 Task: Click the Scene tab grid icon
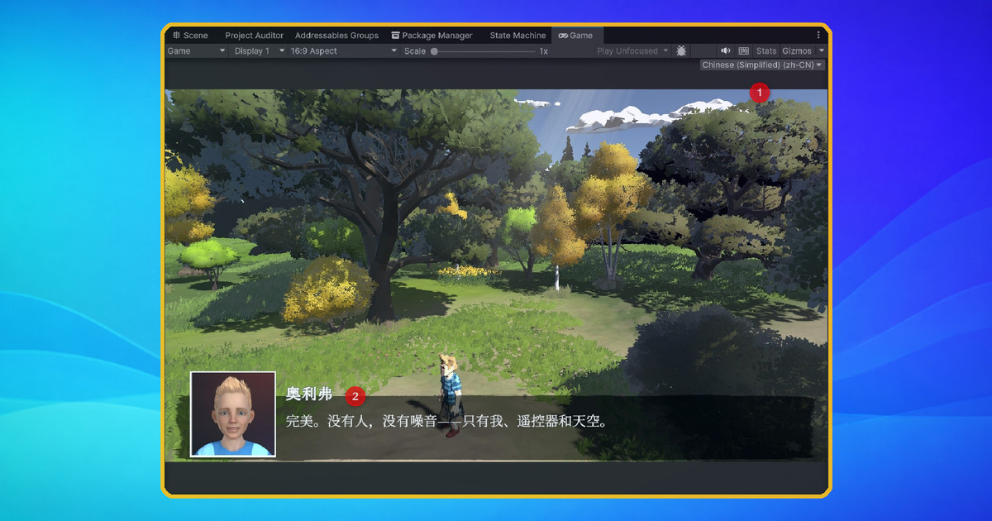click(x=176, y=36)
